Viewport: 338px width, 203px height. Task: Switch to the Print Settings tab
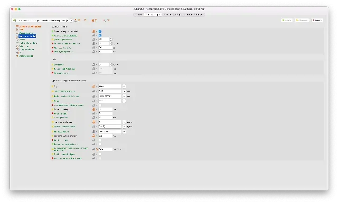[153, 15]
